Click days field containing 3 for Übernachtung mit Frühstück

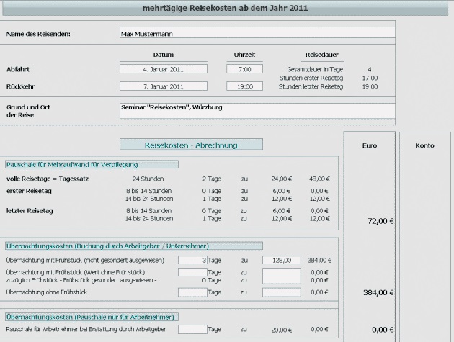tap(192, 260)
